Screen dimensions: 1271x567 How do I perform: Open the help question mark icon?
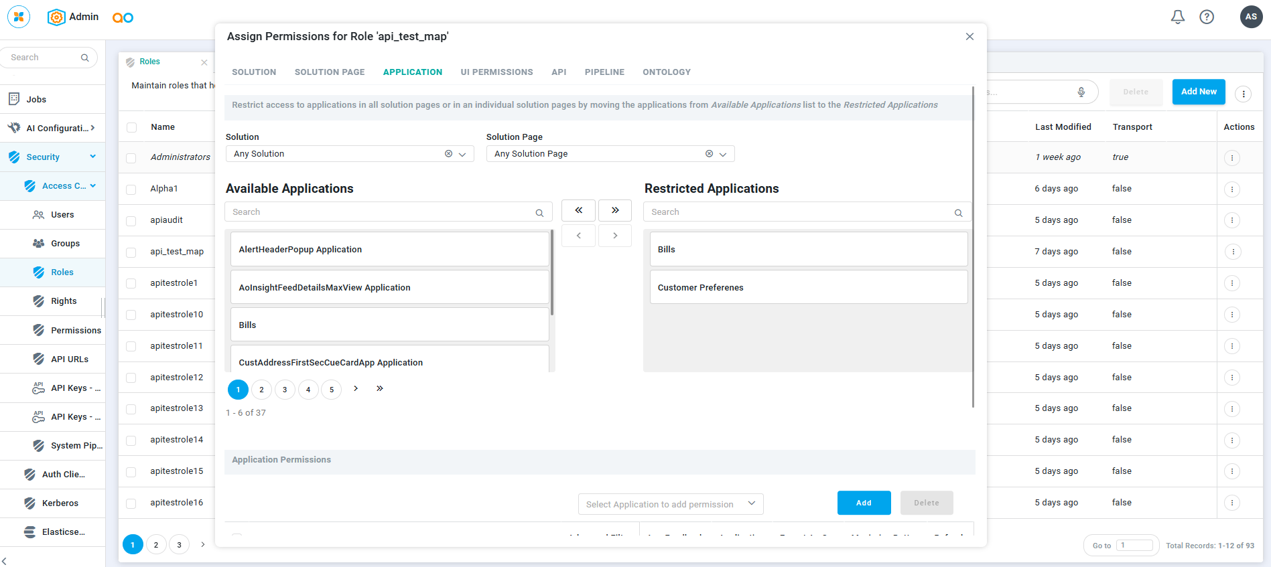(x=1207, y=17)
